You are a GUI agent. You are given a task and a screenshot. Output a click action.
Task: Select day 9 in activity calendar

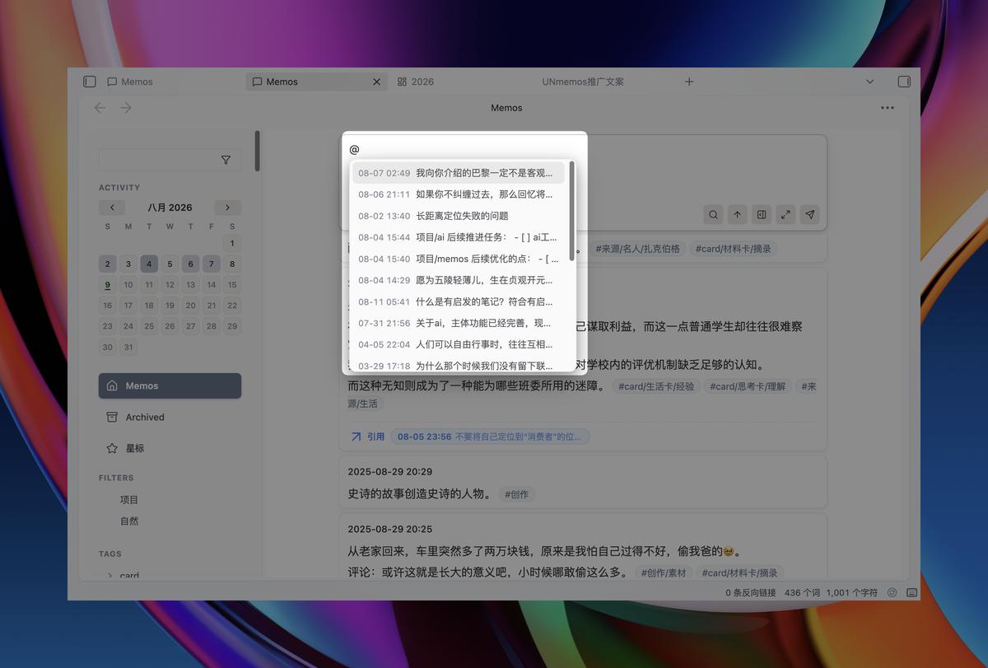coord(108,285)
